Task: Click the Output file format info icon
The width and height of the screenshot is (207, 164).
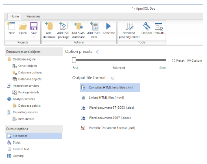Action: coord(113,78)
